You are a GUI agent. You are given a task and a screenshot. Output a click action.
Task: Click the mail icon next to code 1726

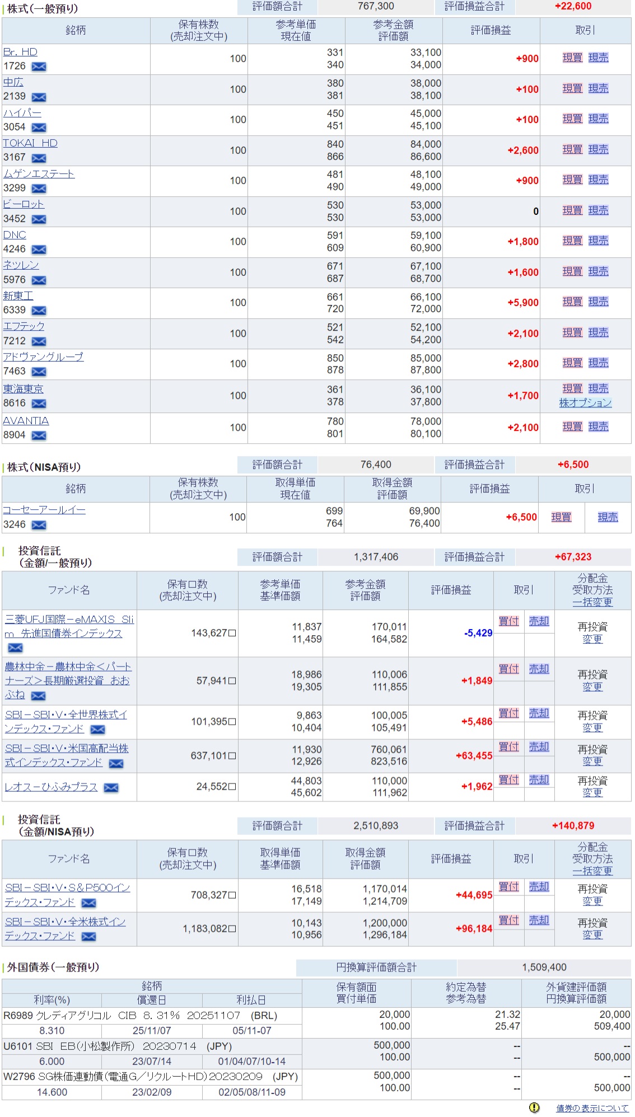39,67
